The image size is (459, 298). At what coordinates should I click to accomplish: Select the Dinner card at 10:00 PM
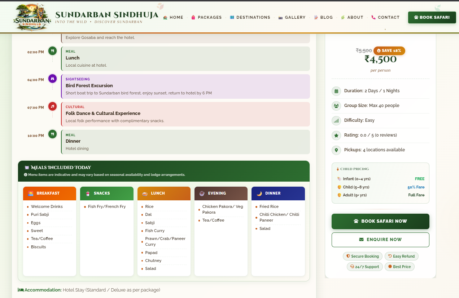[x=185, y=142]
